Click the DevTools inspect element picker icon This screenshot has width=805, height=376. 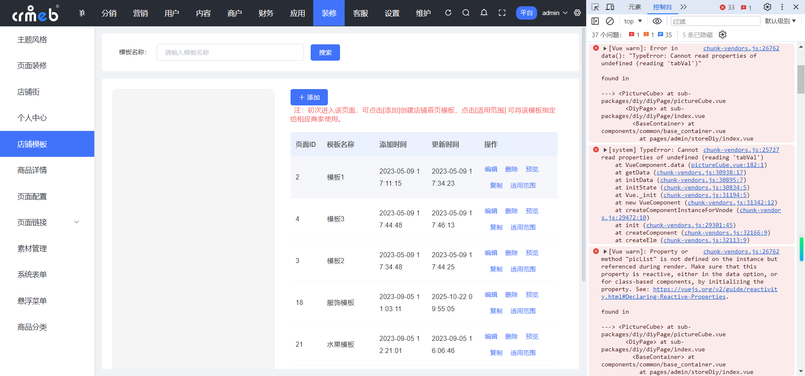click(x=595, y=7)
